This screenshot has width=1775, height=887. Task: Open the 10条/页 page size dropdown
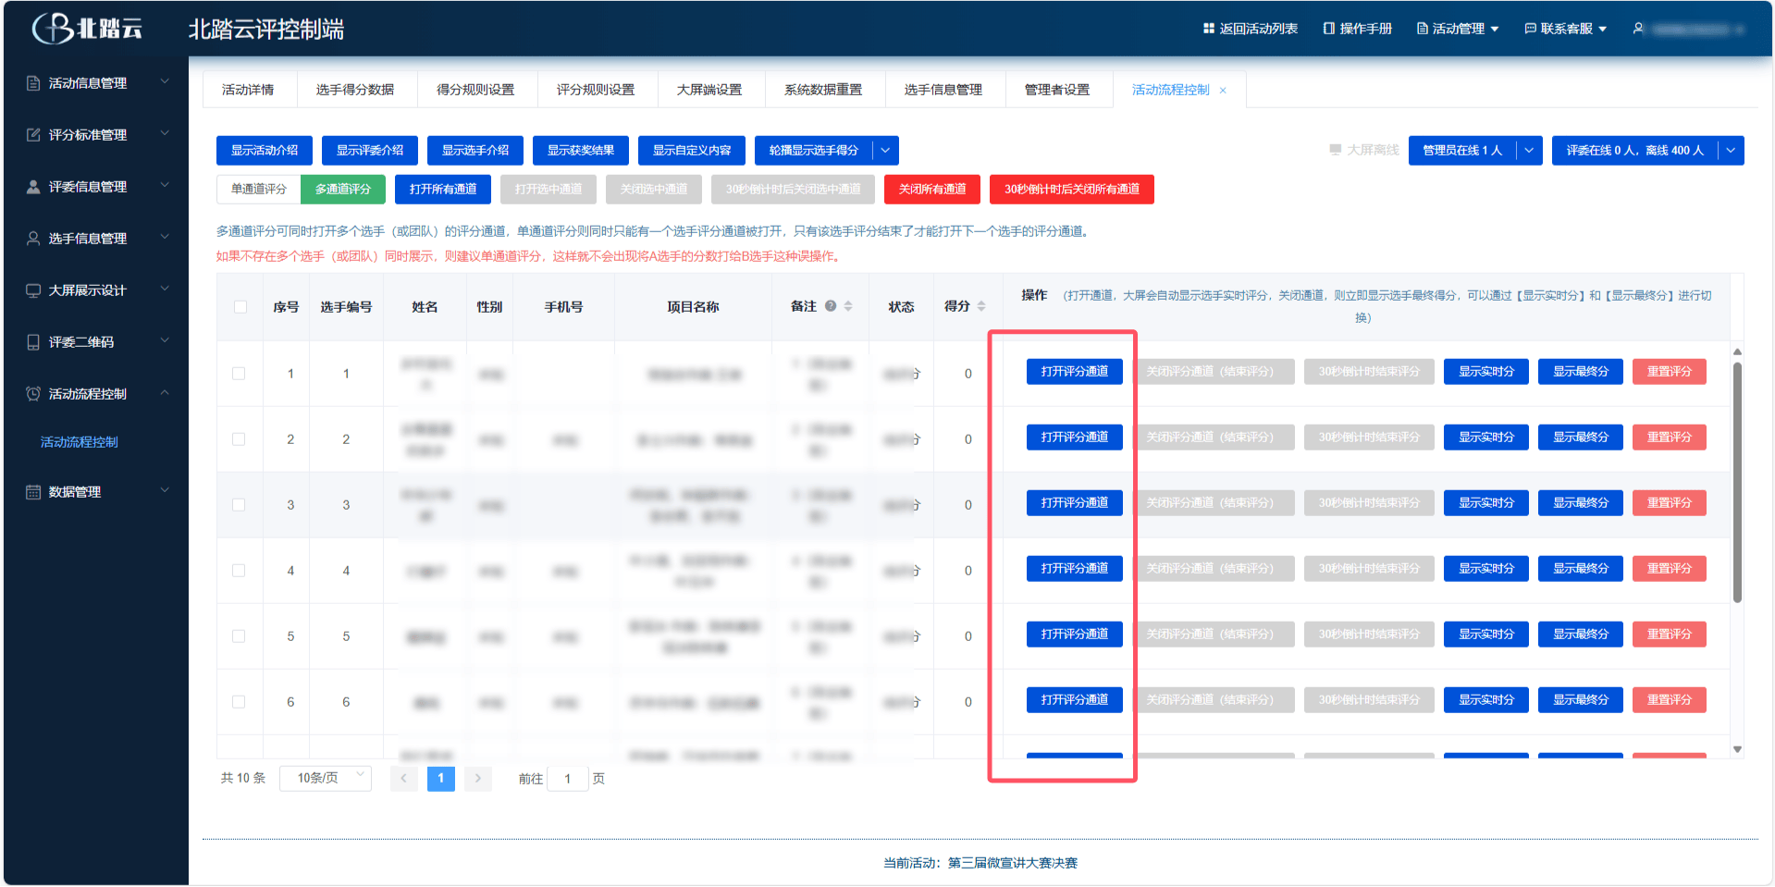(x=326, y=778)
